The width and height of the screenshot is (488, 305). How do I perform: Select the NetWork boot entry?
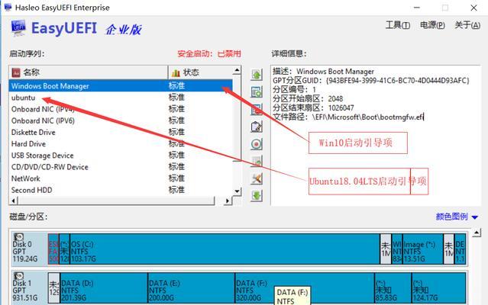tap(121, 178)
